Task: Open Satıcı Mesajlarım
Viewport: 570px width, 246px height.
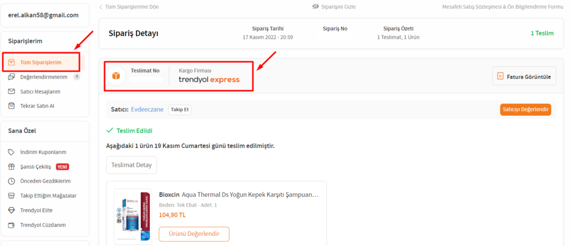Action: point(40,92)
